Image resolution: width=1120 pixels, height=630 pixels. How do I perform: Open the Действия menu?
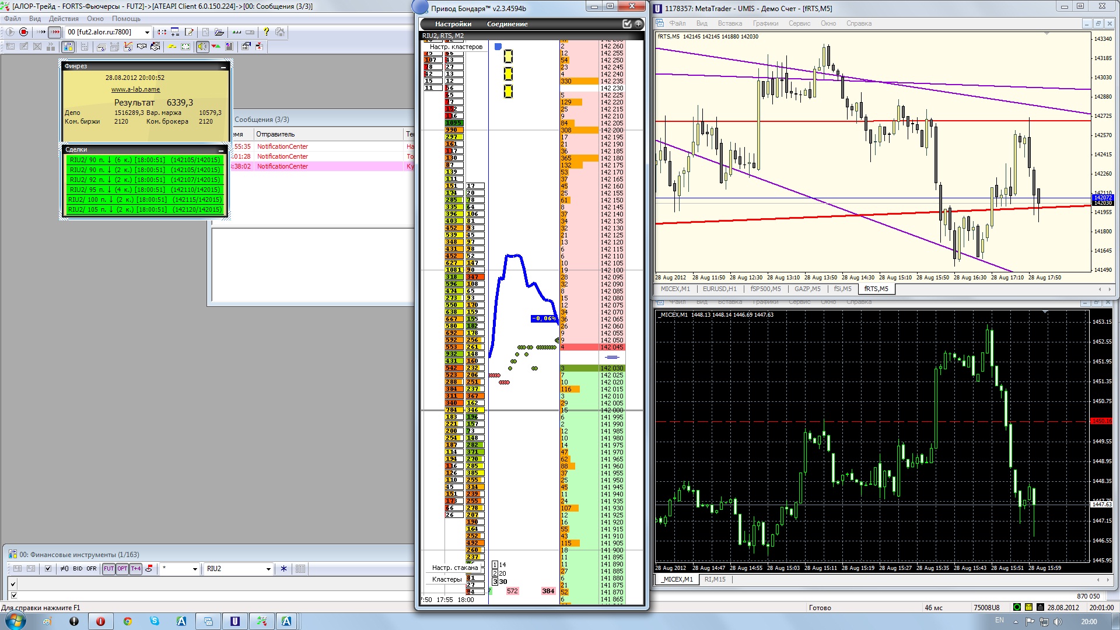coord(64,19)
